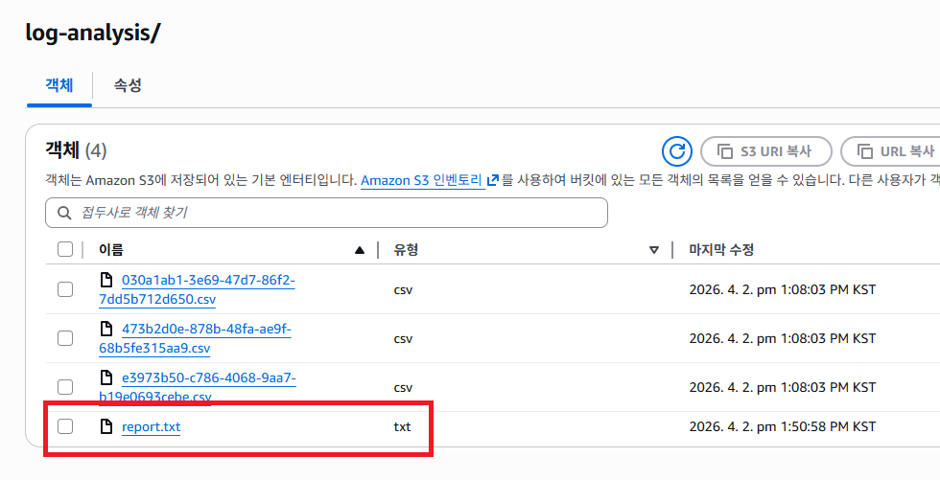Switch to the 속성 tab
This screenshot has width=940, height=480.
(128, 85)
